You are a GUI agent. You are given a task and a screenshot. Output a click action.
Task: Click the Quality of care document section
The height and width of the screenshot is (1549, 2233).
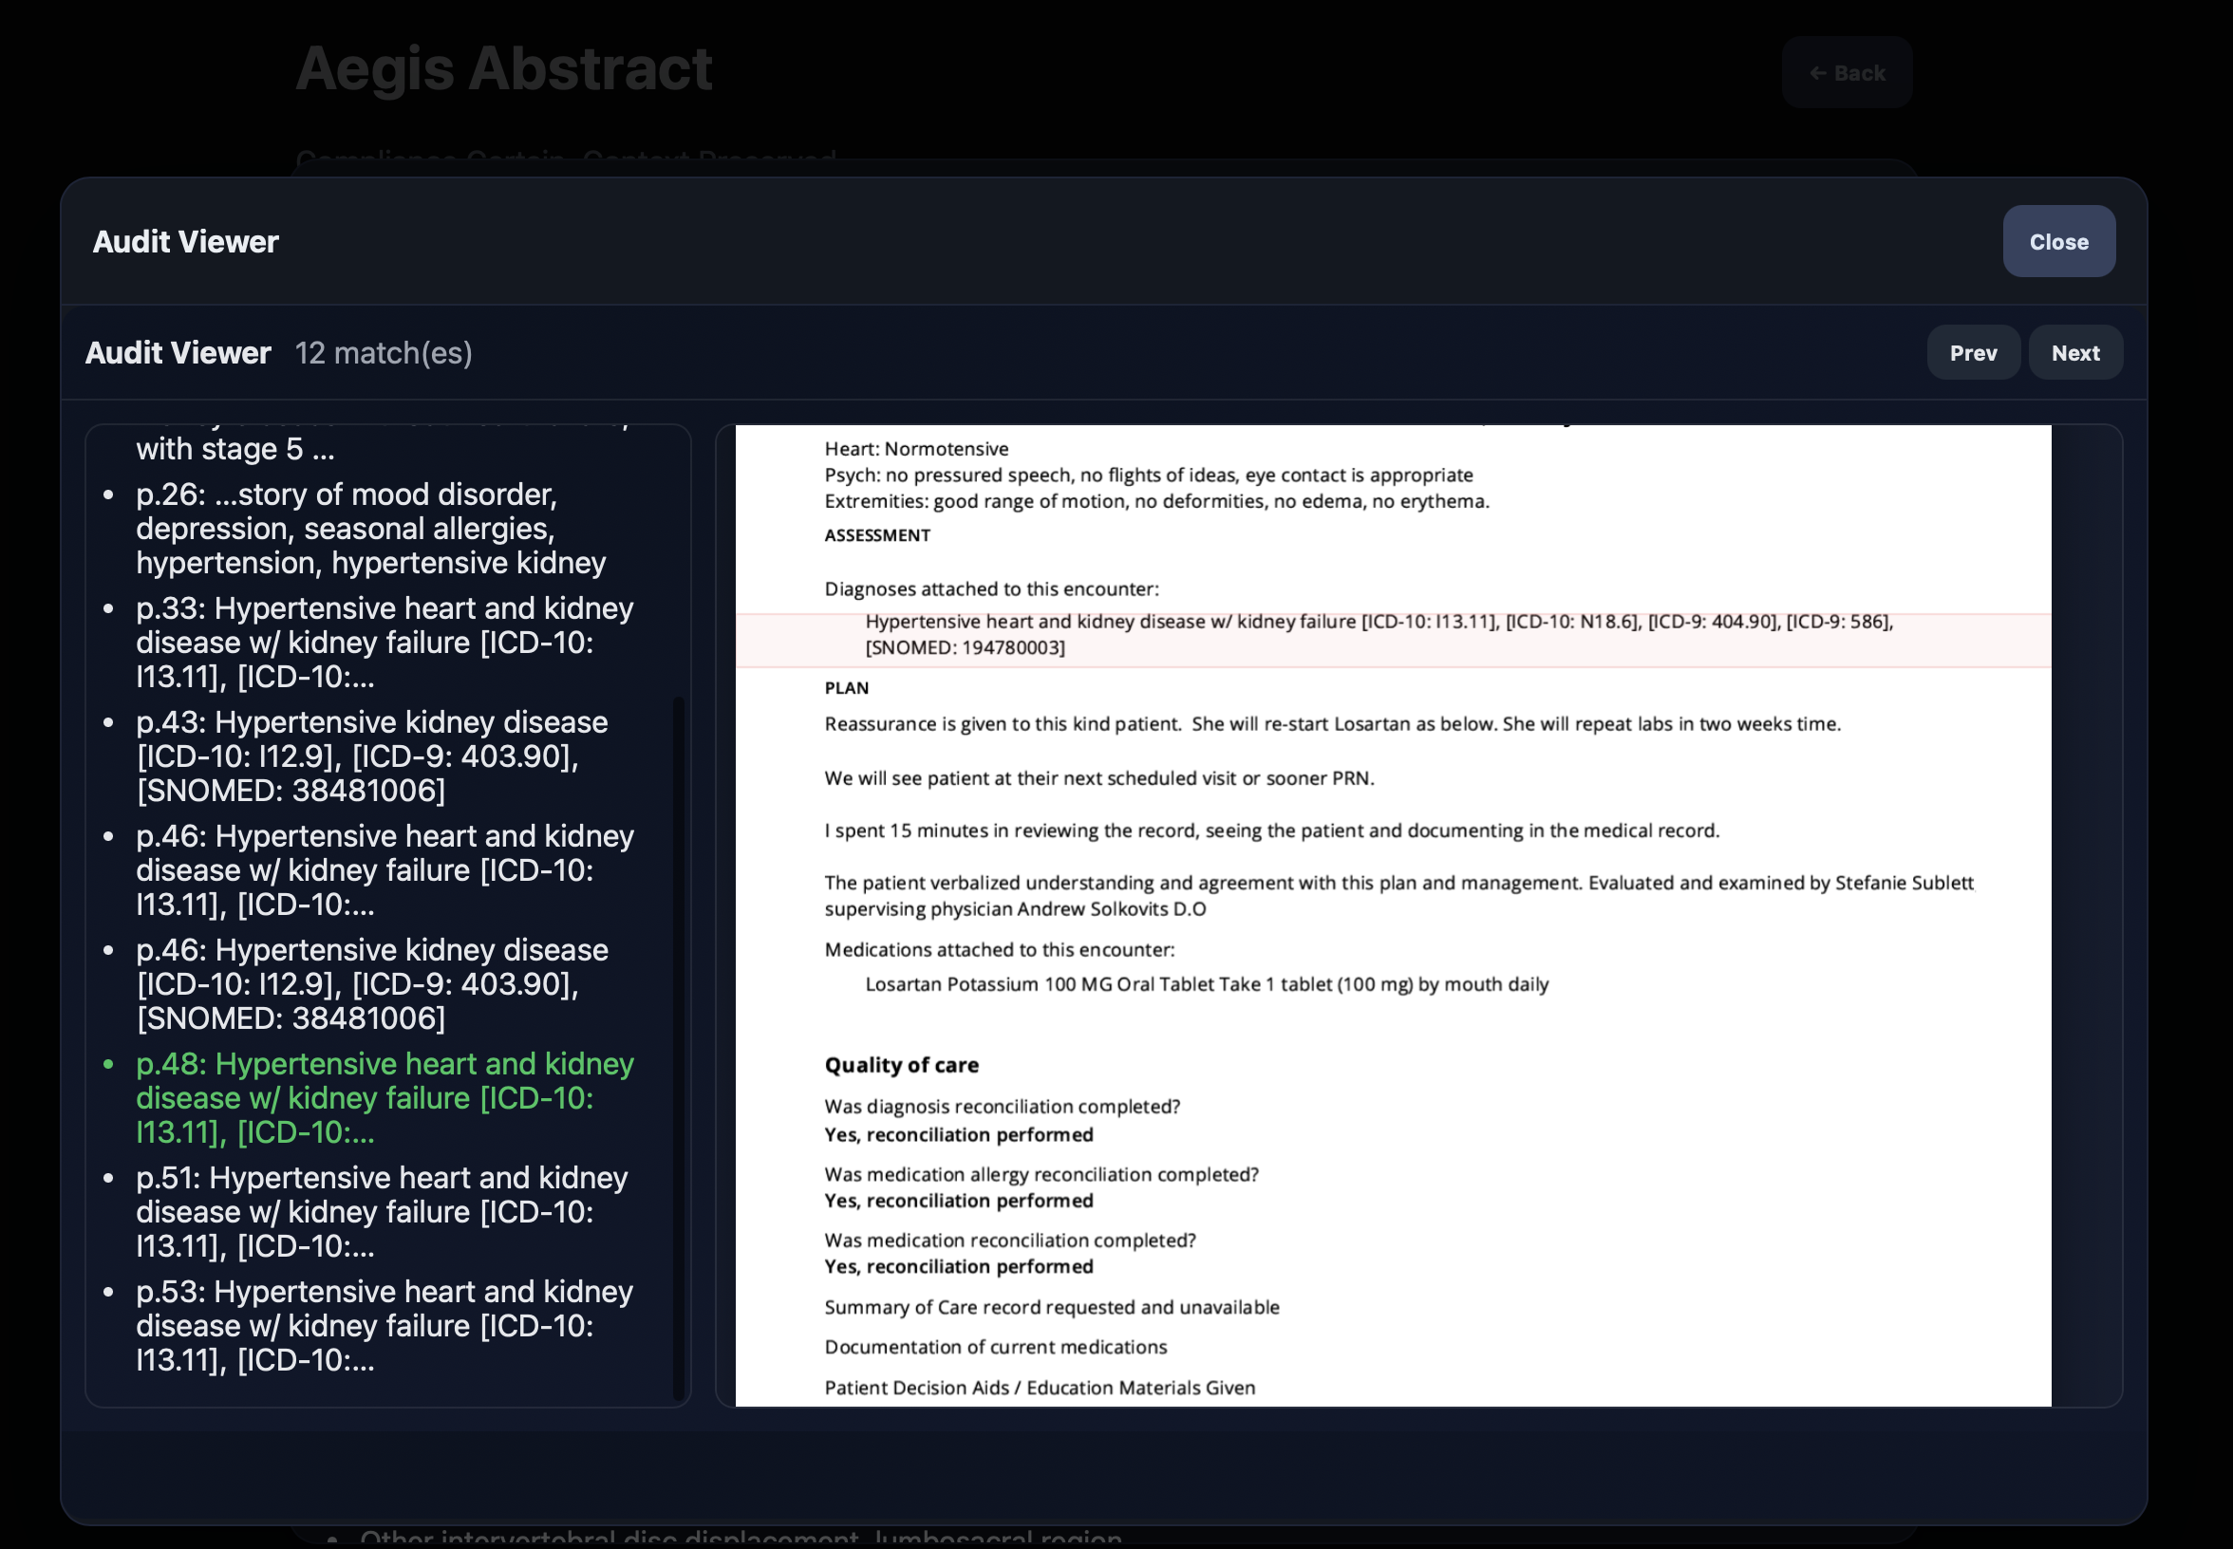click(901, 1065)
